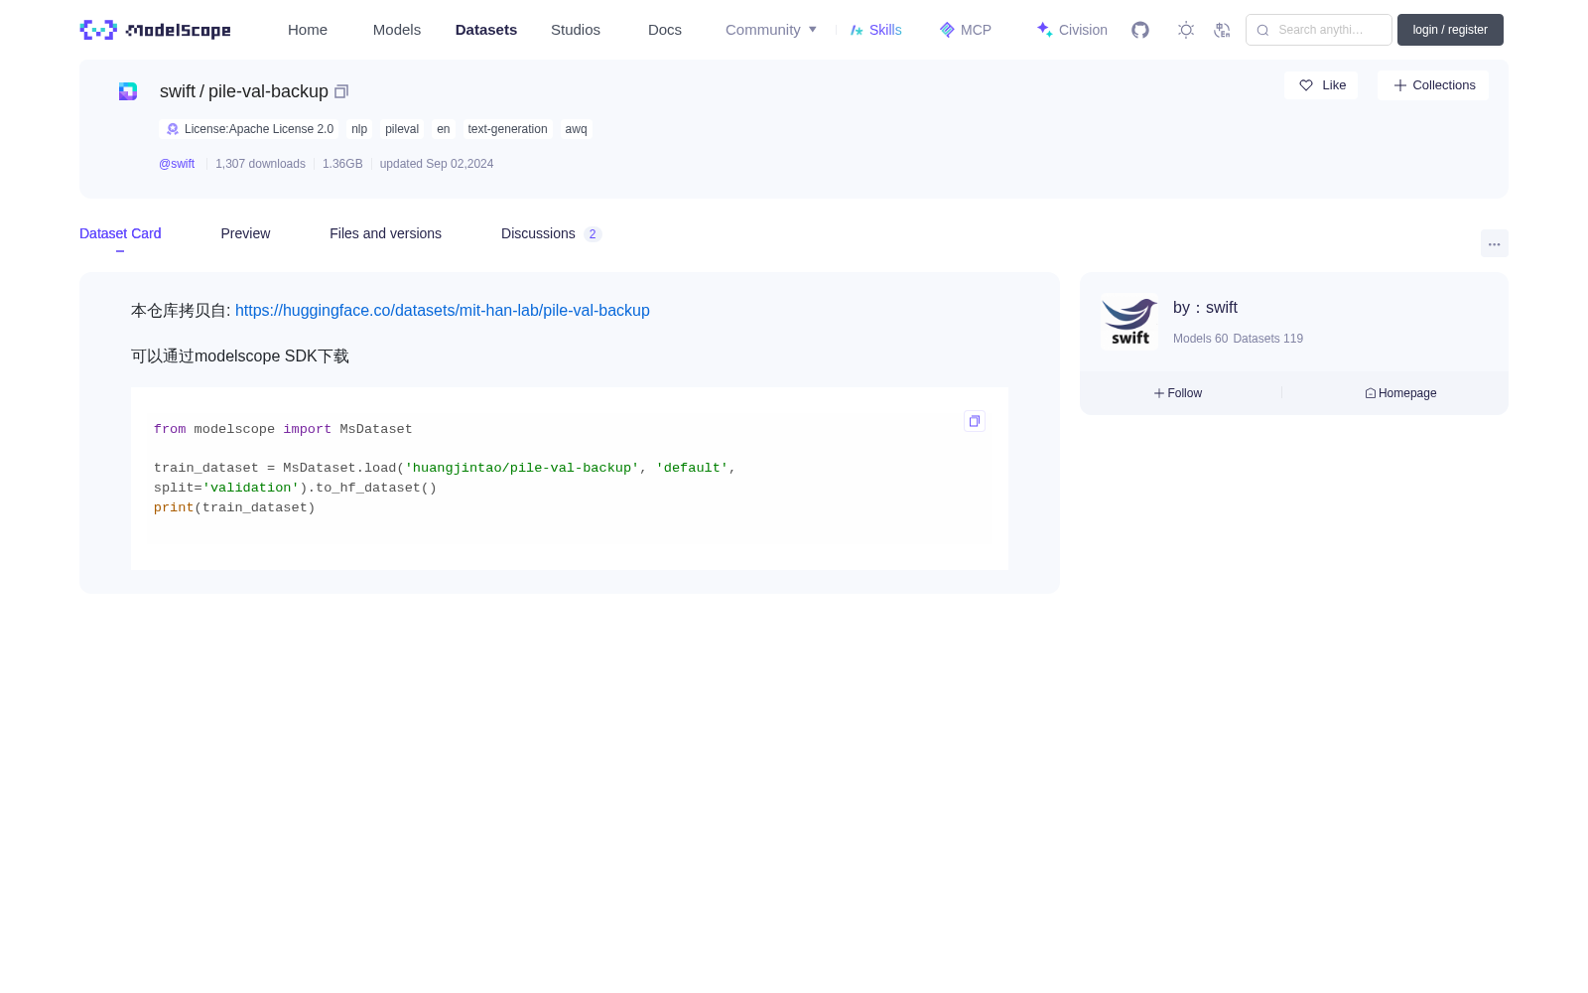Viewport: 1588px width, 993px height.
Task: Expand the Community dropdown
Action: point(771,30)
